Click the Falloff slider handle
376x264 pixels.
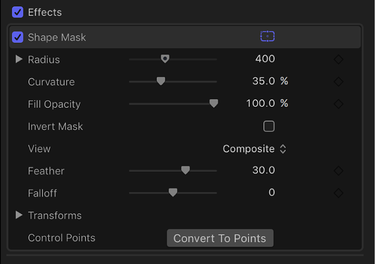click(173, 193)
